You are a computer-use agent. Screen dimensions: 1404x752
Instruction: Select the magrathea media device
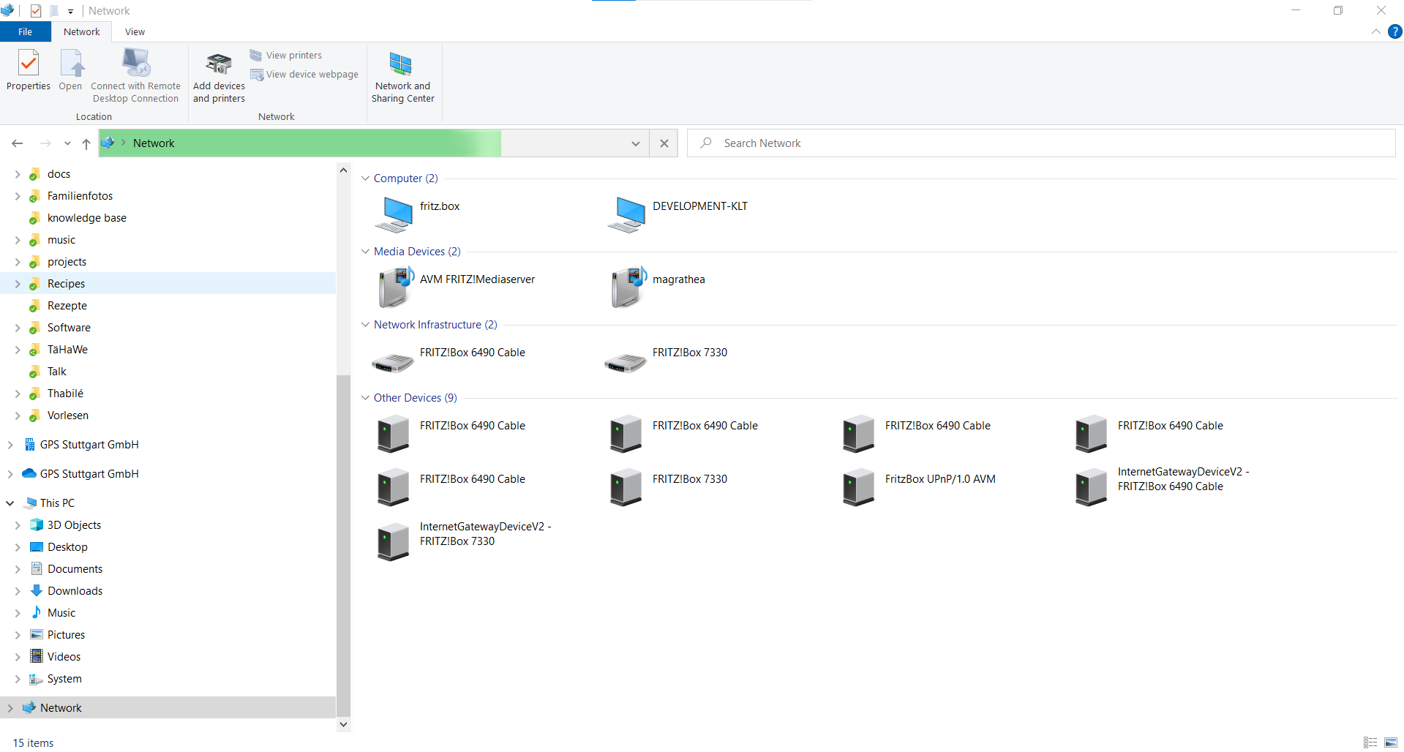[x=627, y=287]
